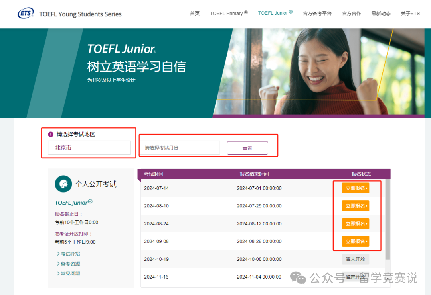Click deadline 2024-08-26 00:00:00

coord(259,242)
